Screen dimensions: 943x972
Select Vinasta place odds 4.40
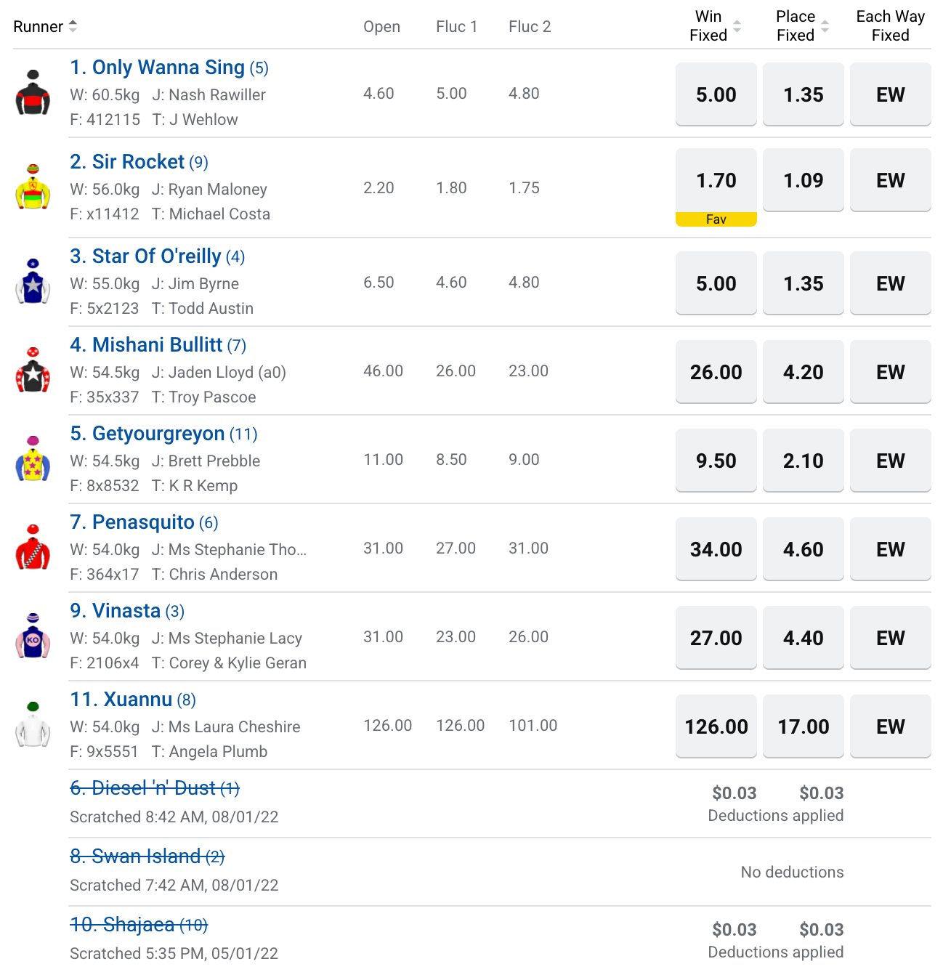pos(804,638)
